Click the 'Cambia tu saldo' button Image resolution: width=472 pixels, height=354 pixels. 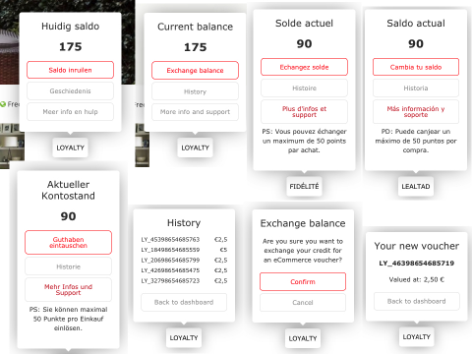(x=416, y=67)
